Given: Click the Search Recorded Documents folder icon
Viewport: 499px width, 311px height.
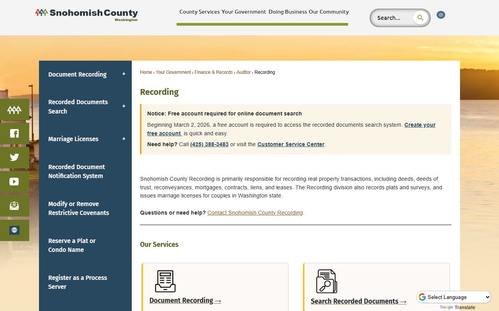Looking at the screenshot, I should [x=327, y=281].
